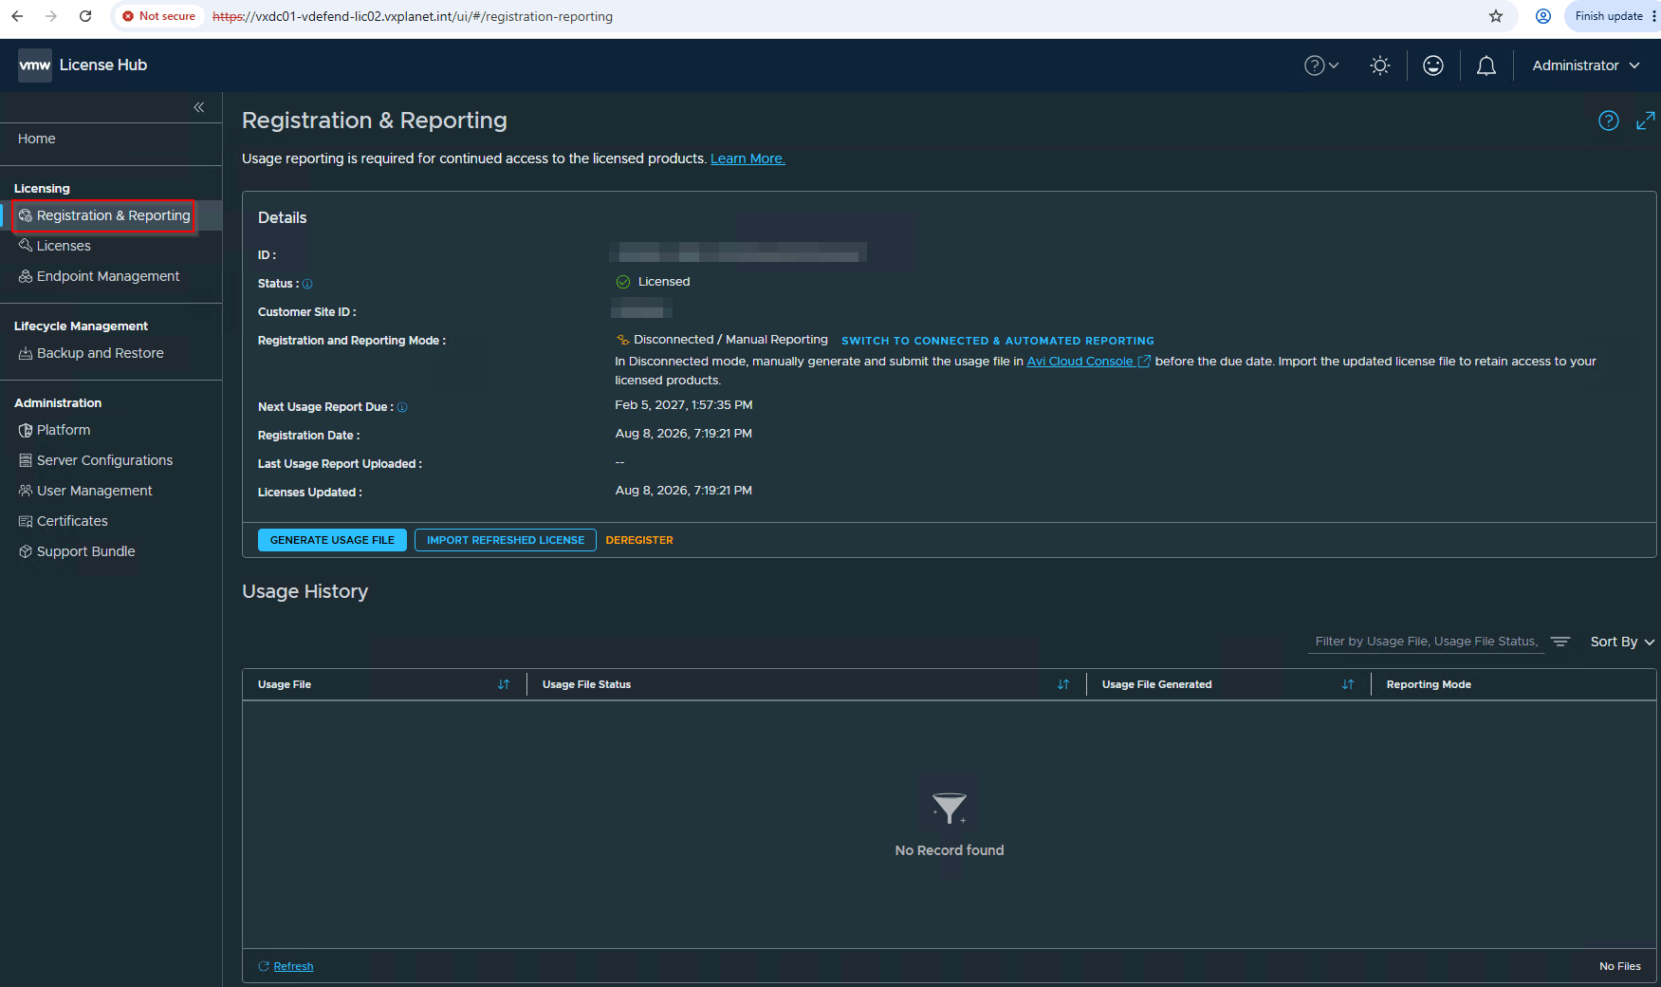Sort by the Usage File column arrows
Image resolution: width=1661 pixels, height=987 pixels.
(x=504, y=684)
